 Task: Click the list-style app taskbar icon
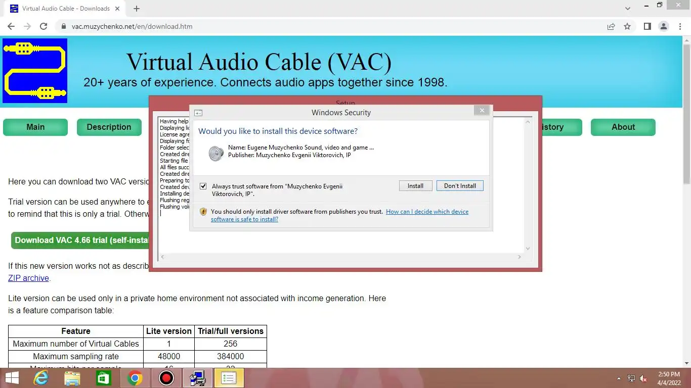229,378
